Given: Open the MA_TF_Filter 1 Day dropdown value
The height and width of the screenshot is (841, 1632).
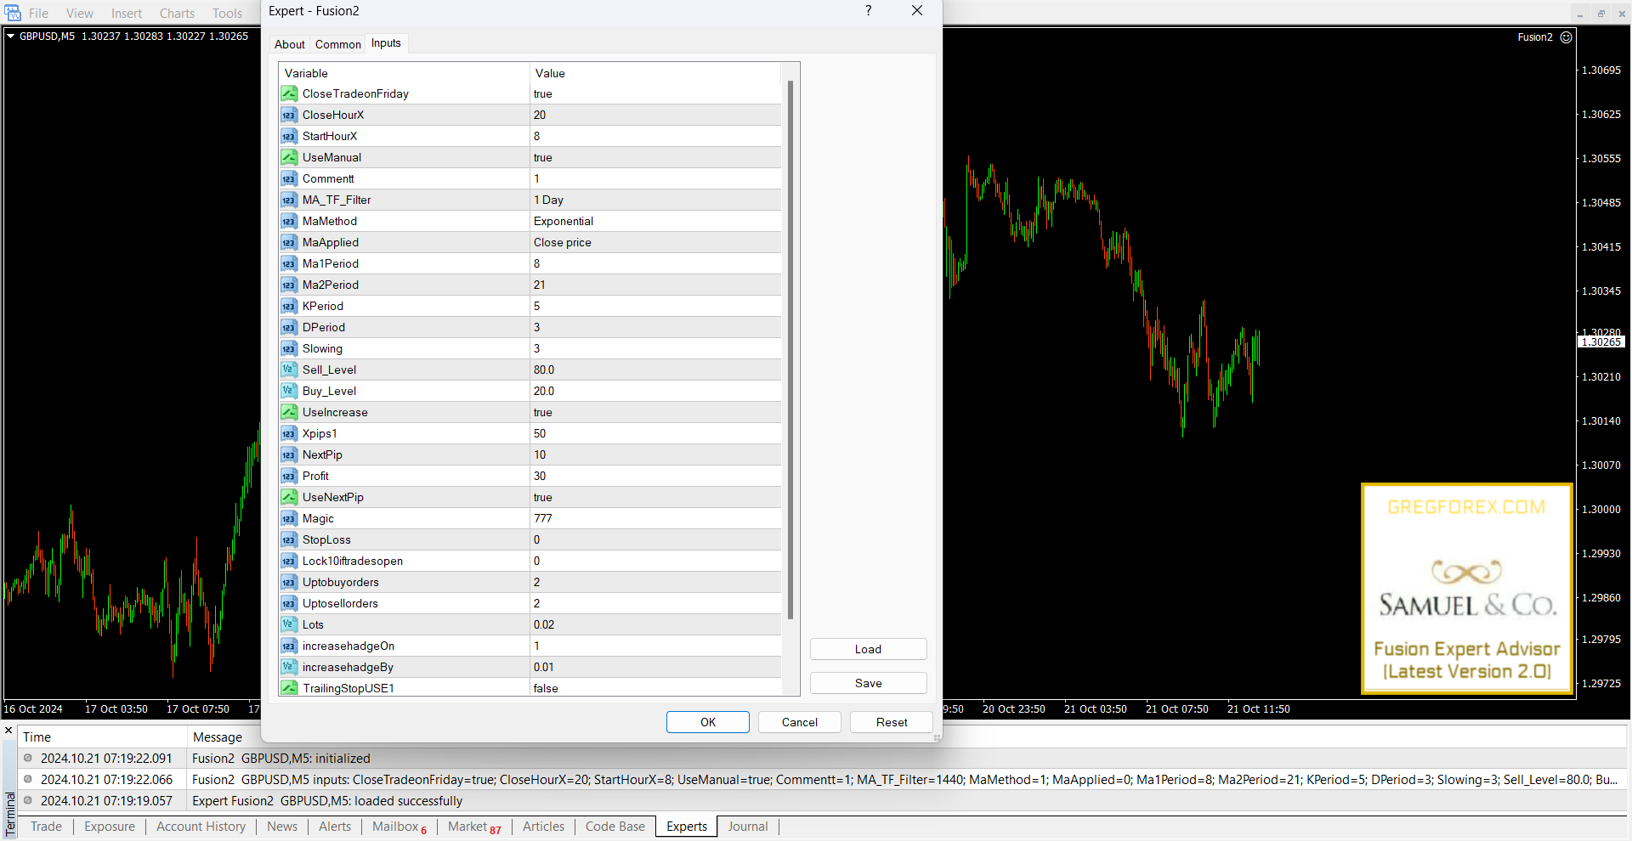Looking at the screenshot, I should pyautogui.click(x=654, y=200).
